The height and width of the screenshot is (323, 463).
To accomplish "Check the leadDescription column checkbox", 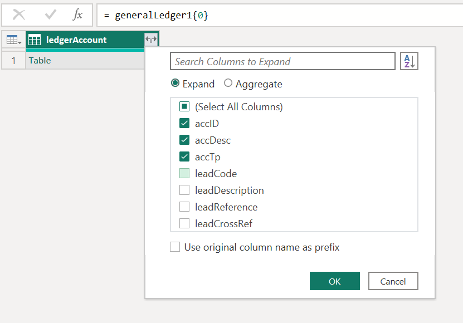I will point(184,190).
